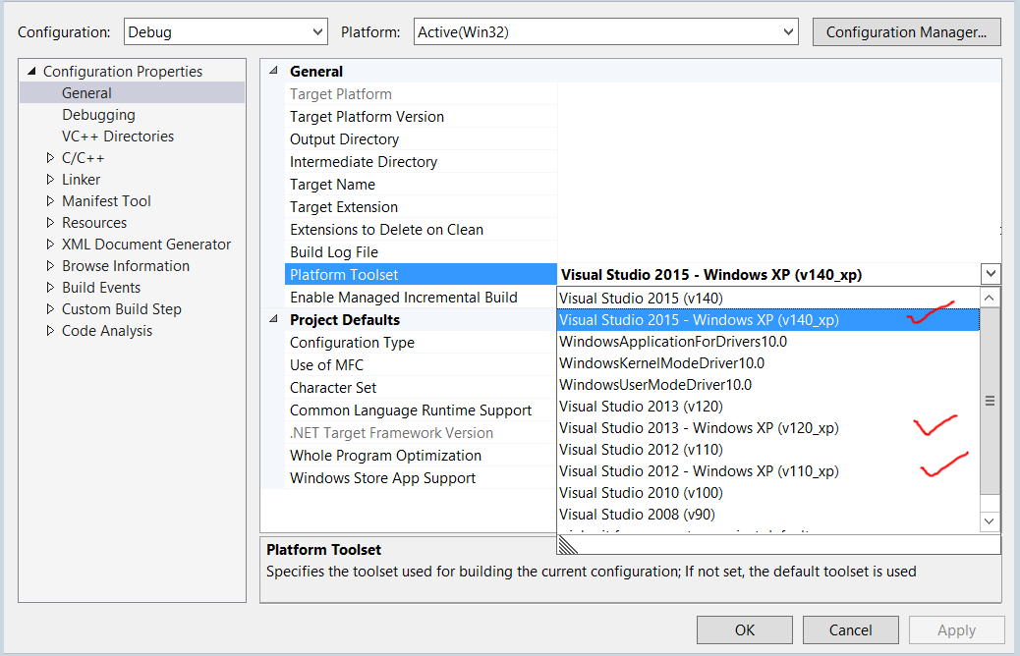Choose Visual Studio 2013 - Windows XP (v120_xp)
Viewport: 1020px width, 656px height.
pyautogui.click(x=699, y=428)
